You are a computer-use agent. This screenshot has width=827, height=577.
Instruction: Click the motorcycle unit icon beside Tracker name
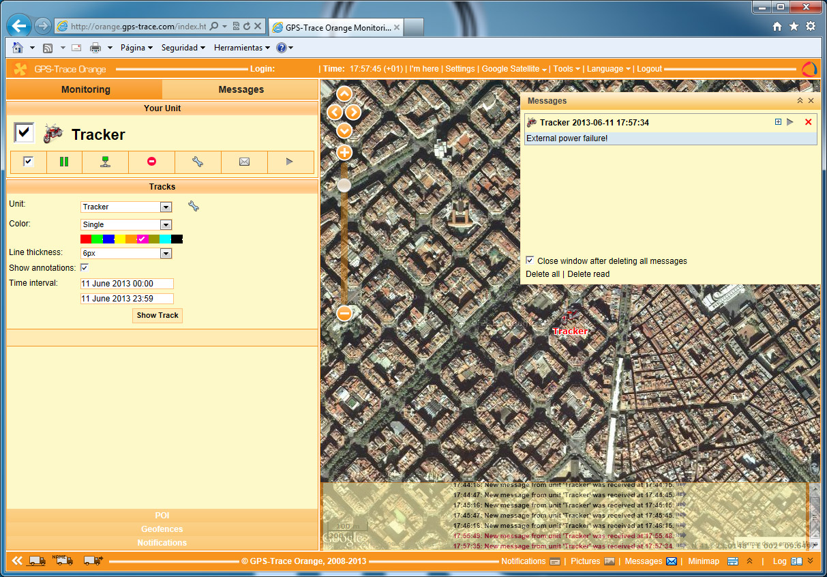coord(53,134)
